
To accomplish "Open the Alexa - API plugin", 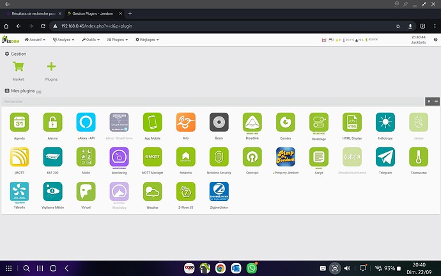I will pos(86,122).
